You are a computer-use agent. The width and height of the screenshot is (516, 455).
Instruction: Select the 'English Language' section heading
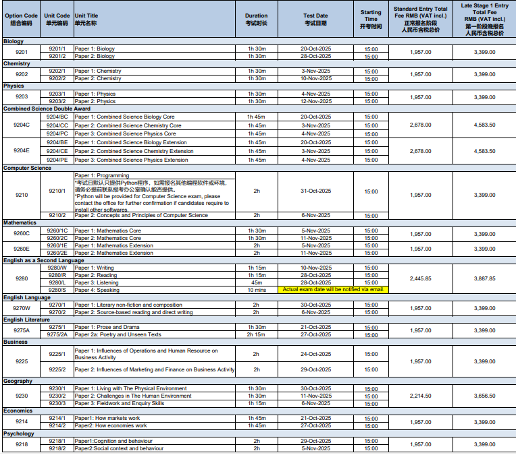click(x=27, y=297)
